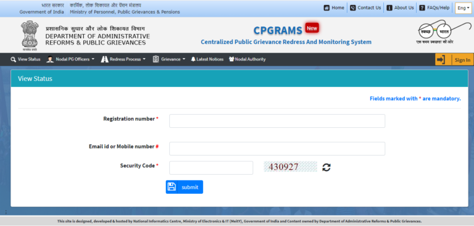Click the Latest Notices bell icon

pyautogui.click(x=193, y=59)
